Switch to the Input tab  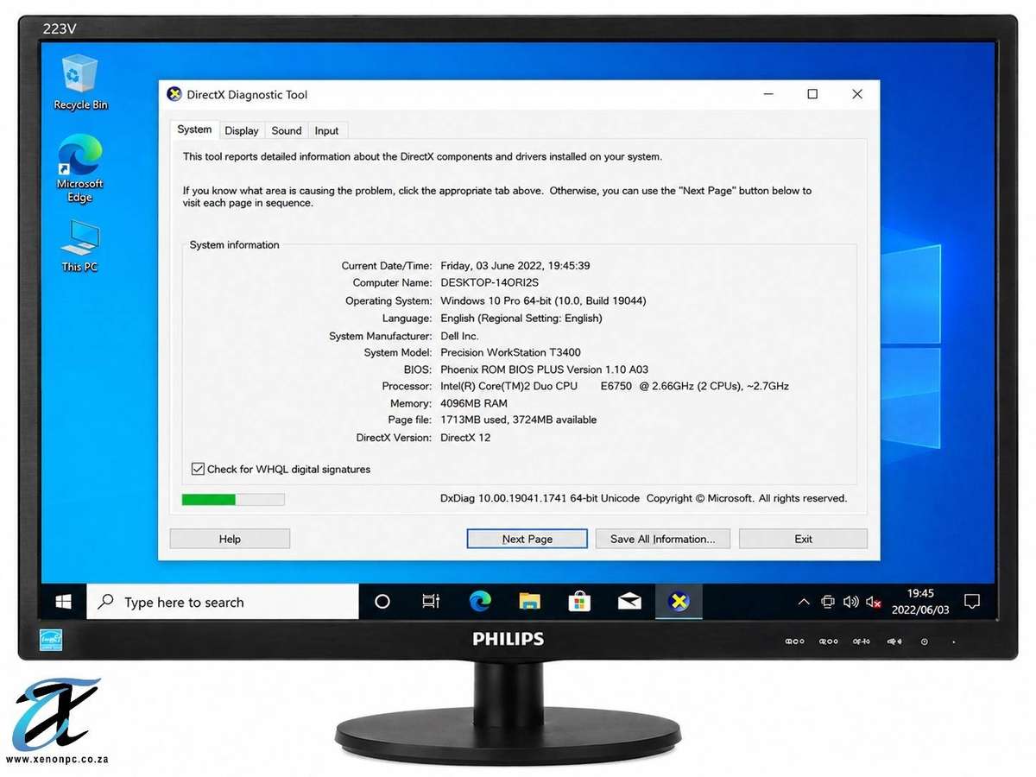327,131
